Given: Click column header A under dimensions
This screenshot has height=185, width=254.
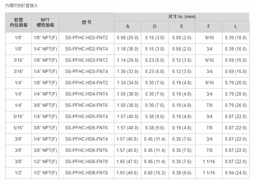Looking at the screenshot, I should [128, 27].
